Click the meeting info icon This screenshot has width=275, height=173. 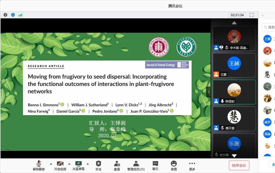click(x=5, y=15)
